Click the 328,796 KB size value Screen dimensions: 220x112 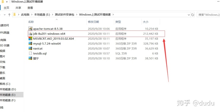(x=151, y=44)
